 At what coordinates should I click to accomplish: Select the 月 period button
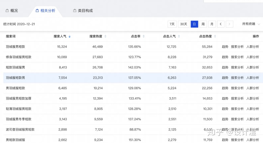pyautogui.click(x=212, y=24)
